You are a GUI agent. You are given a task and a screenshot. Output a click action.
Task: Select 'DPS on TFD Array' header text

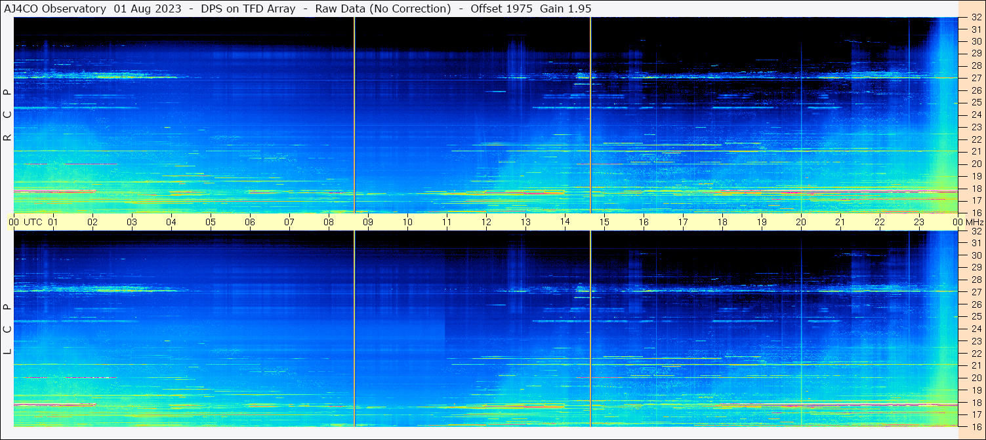(x=249, y=9)
